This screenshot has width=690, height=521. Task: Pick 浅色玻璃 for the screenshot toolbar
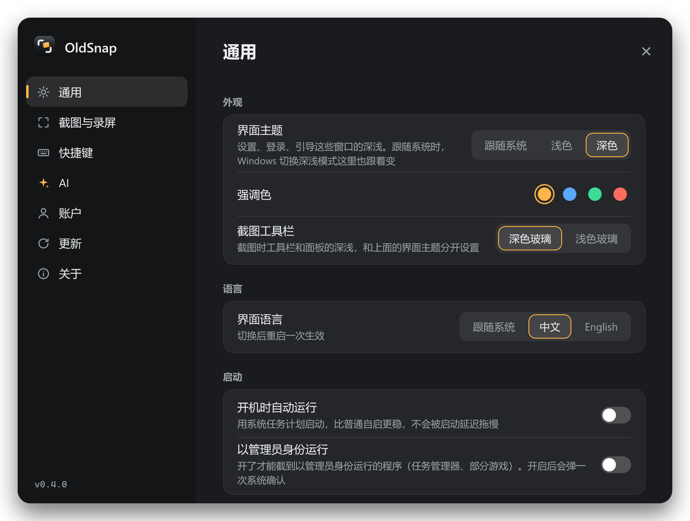tap(596, 239)
